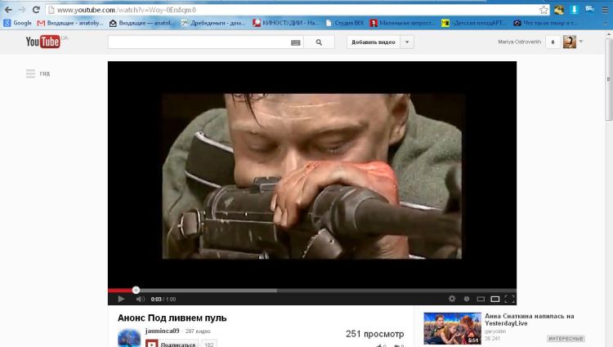Reload the page in the browser
Screen dimensions: 613x347
click(36, 10)
